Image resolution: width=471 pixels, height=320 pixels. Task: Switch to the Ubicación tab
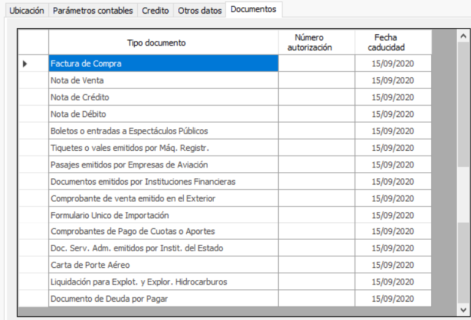click(x=27, y=10)
